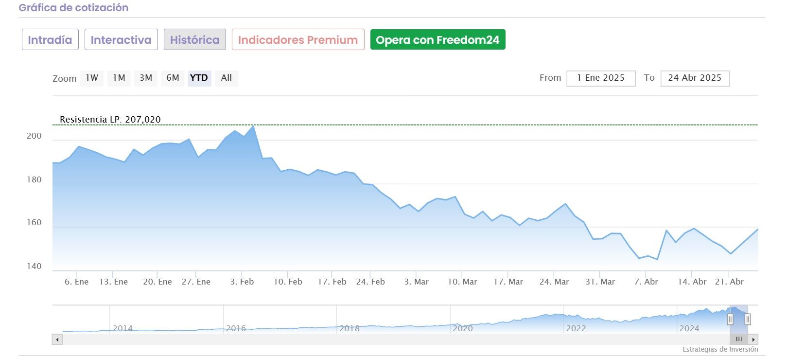The height and width of the screenshot is (357, 787).
Task: Click the right navigator range handle
Action: tap(748, 319)
